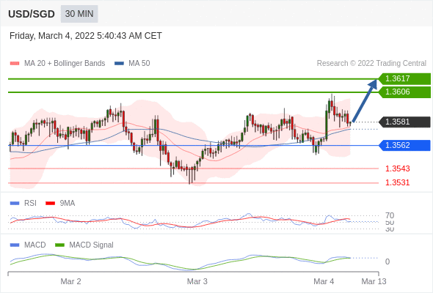Click the Mar 13 date axis label
This screenshot has height=293, width=433.
pos(374,281)
